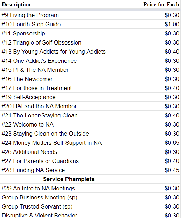Click the #16 The Newcomer cell

[69, 79]
